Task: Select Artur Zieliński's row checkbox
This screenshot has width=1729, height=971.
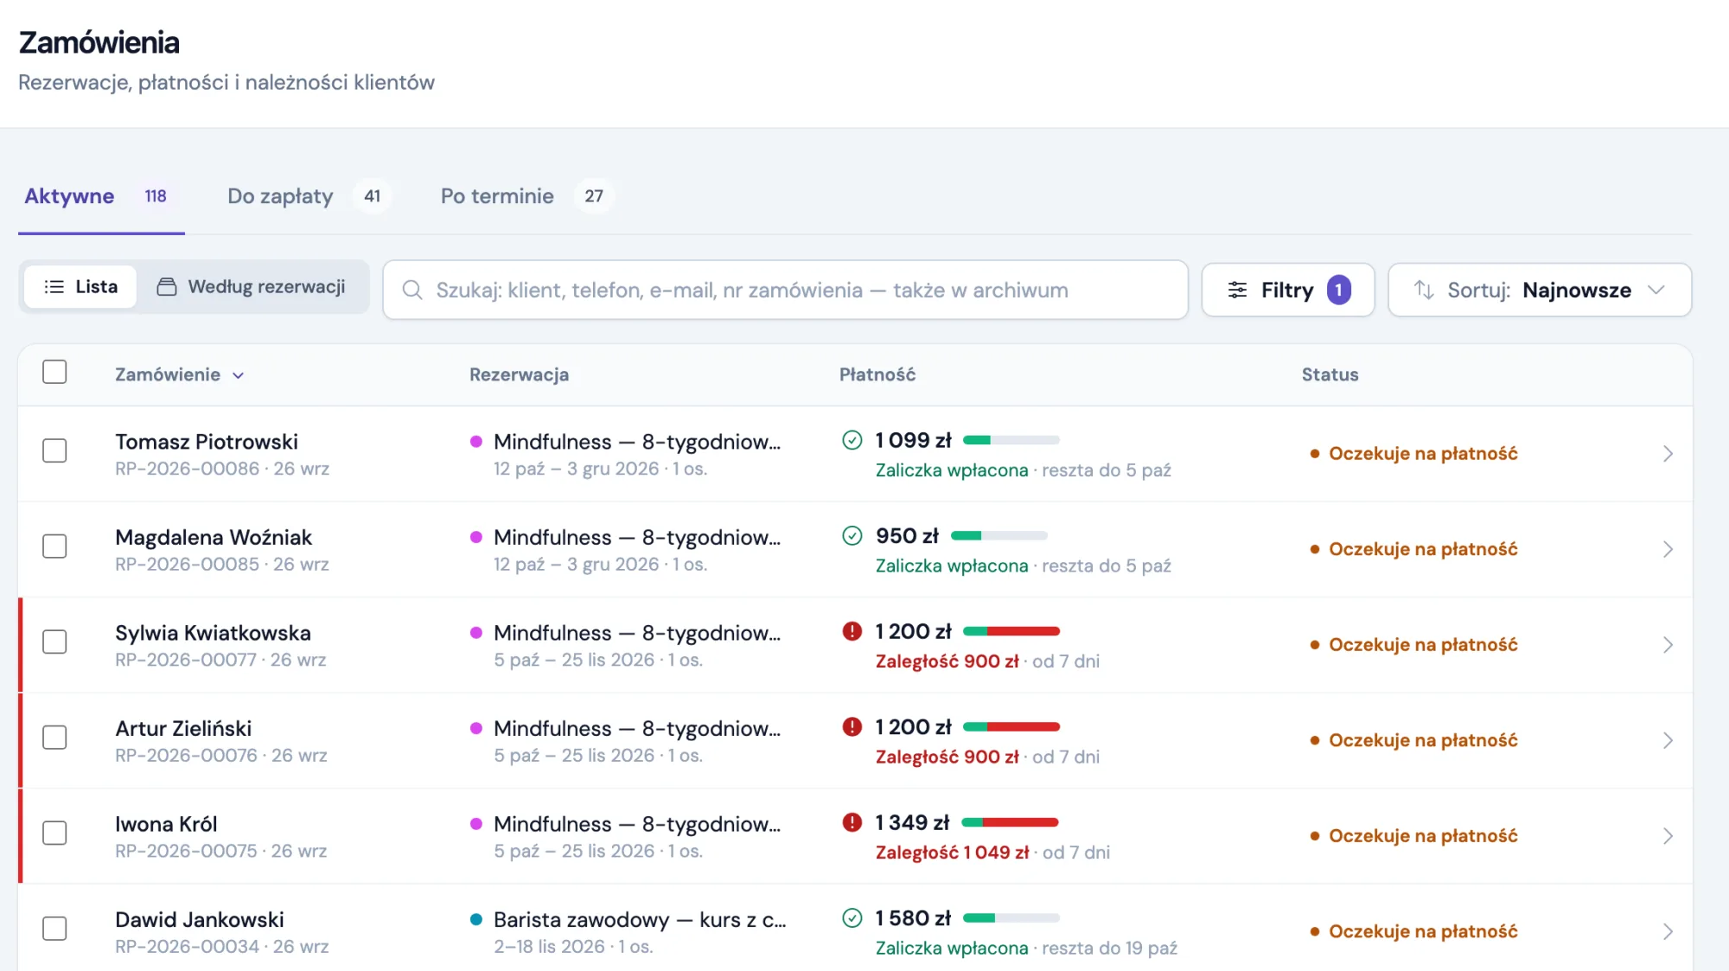Action: click(x=54, y=738)
